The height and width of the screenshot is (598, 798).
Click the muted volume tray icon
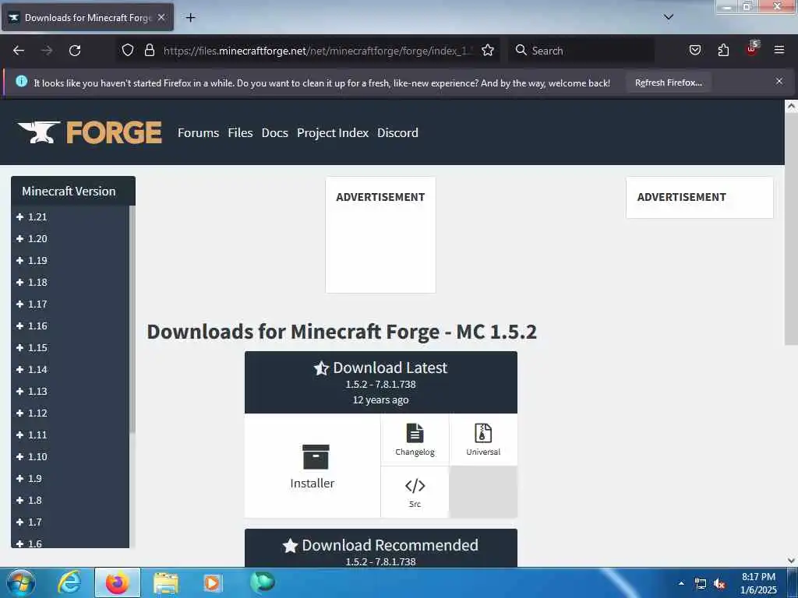(719, 584)
